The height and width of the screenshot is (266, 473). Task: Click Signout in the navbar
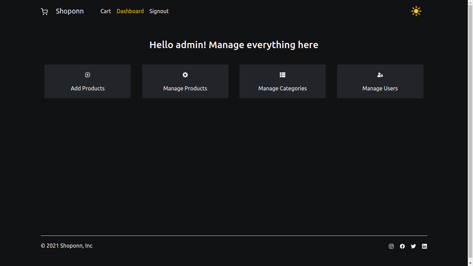coord(159,11)
